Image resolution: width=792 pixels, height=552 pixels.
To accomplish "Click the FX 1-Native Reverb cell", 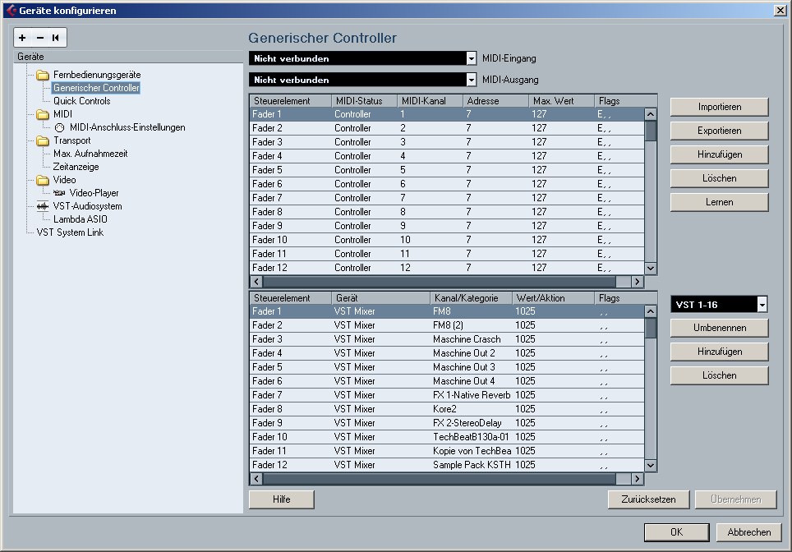I will pos(471,395).
